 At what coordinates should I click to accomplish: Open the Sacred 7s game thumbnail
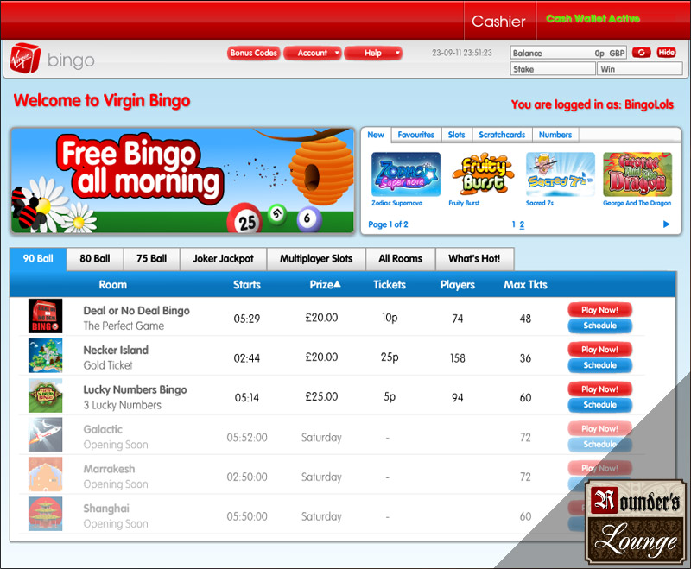pos(560,174)
